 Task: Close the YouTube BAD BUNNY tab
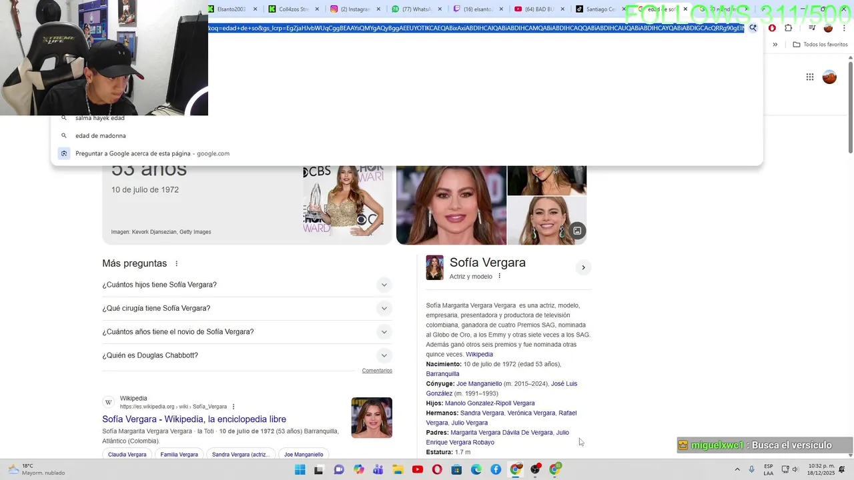pos(562,9)
